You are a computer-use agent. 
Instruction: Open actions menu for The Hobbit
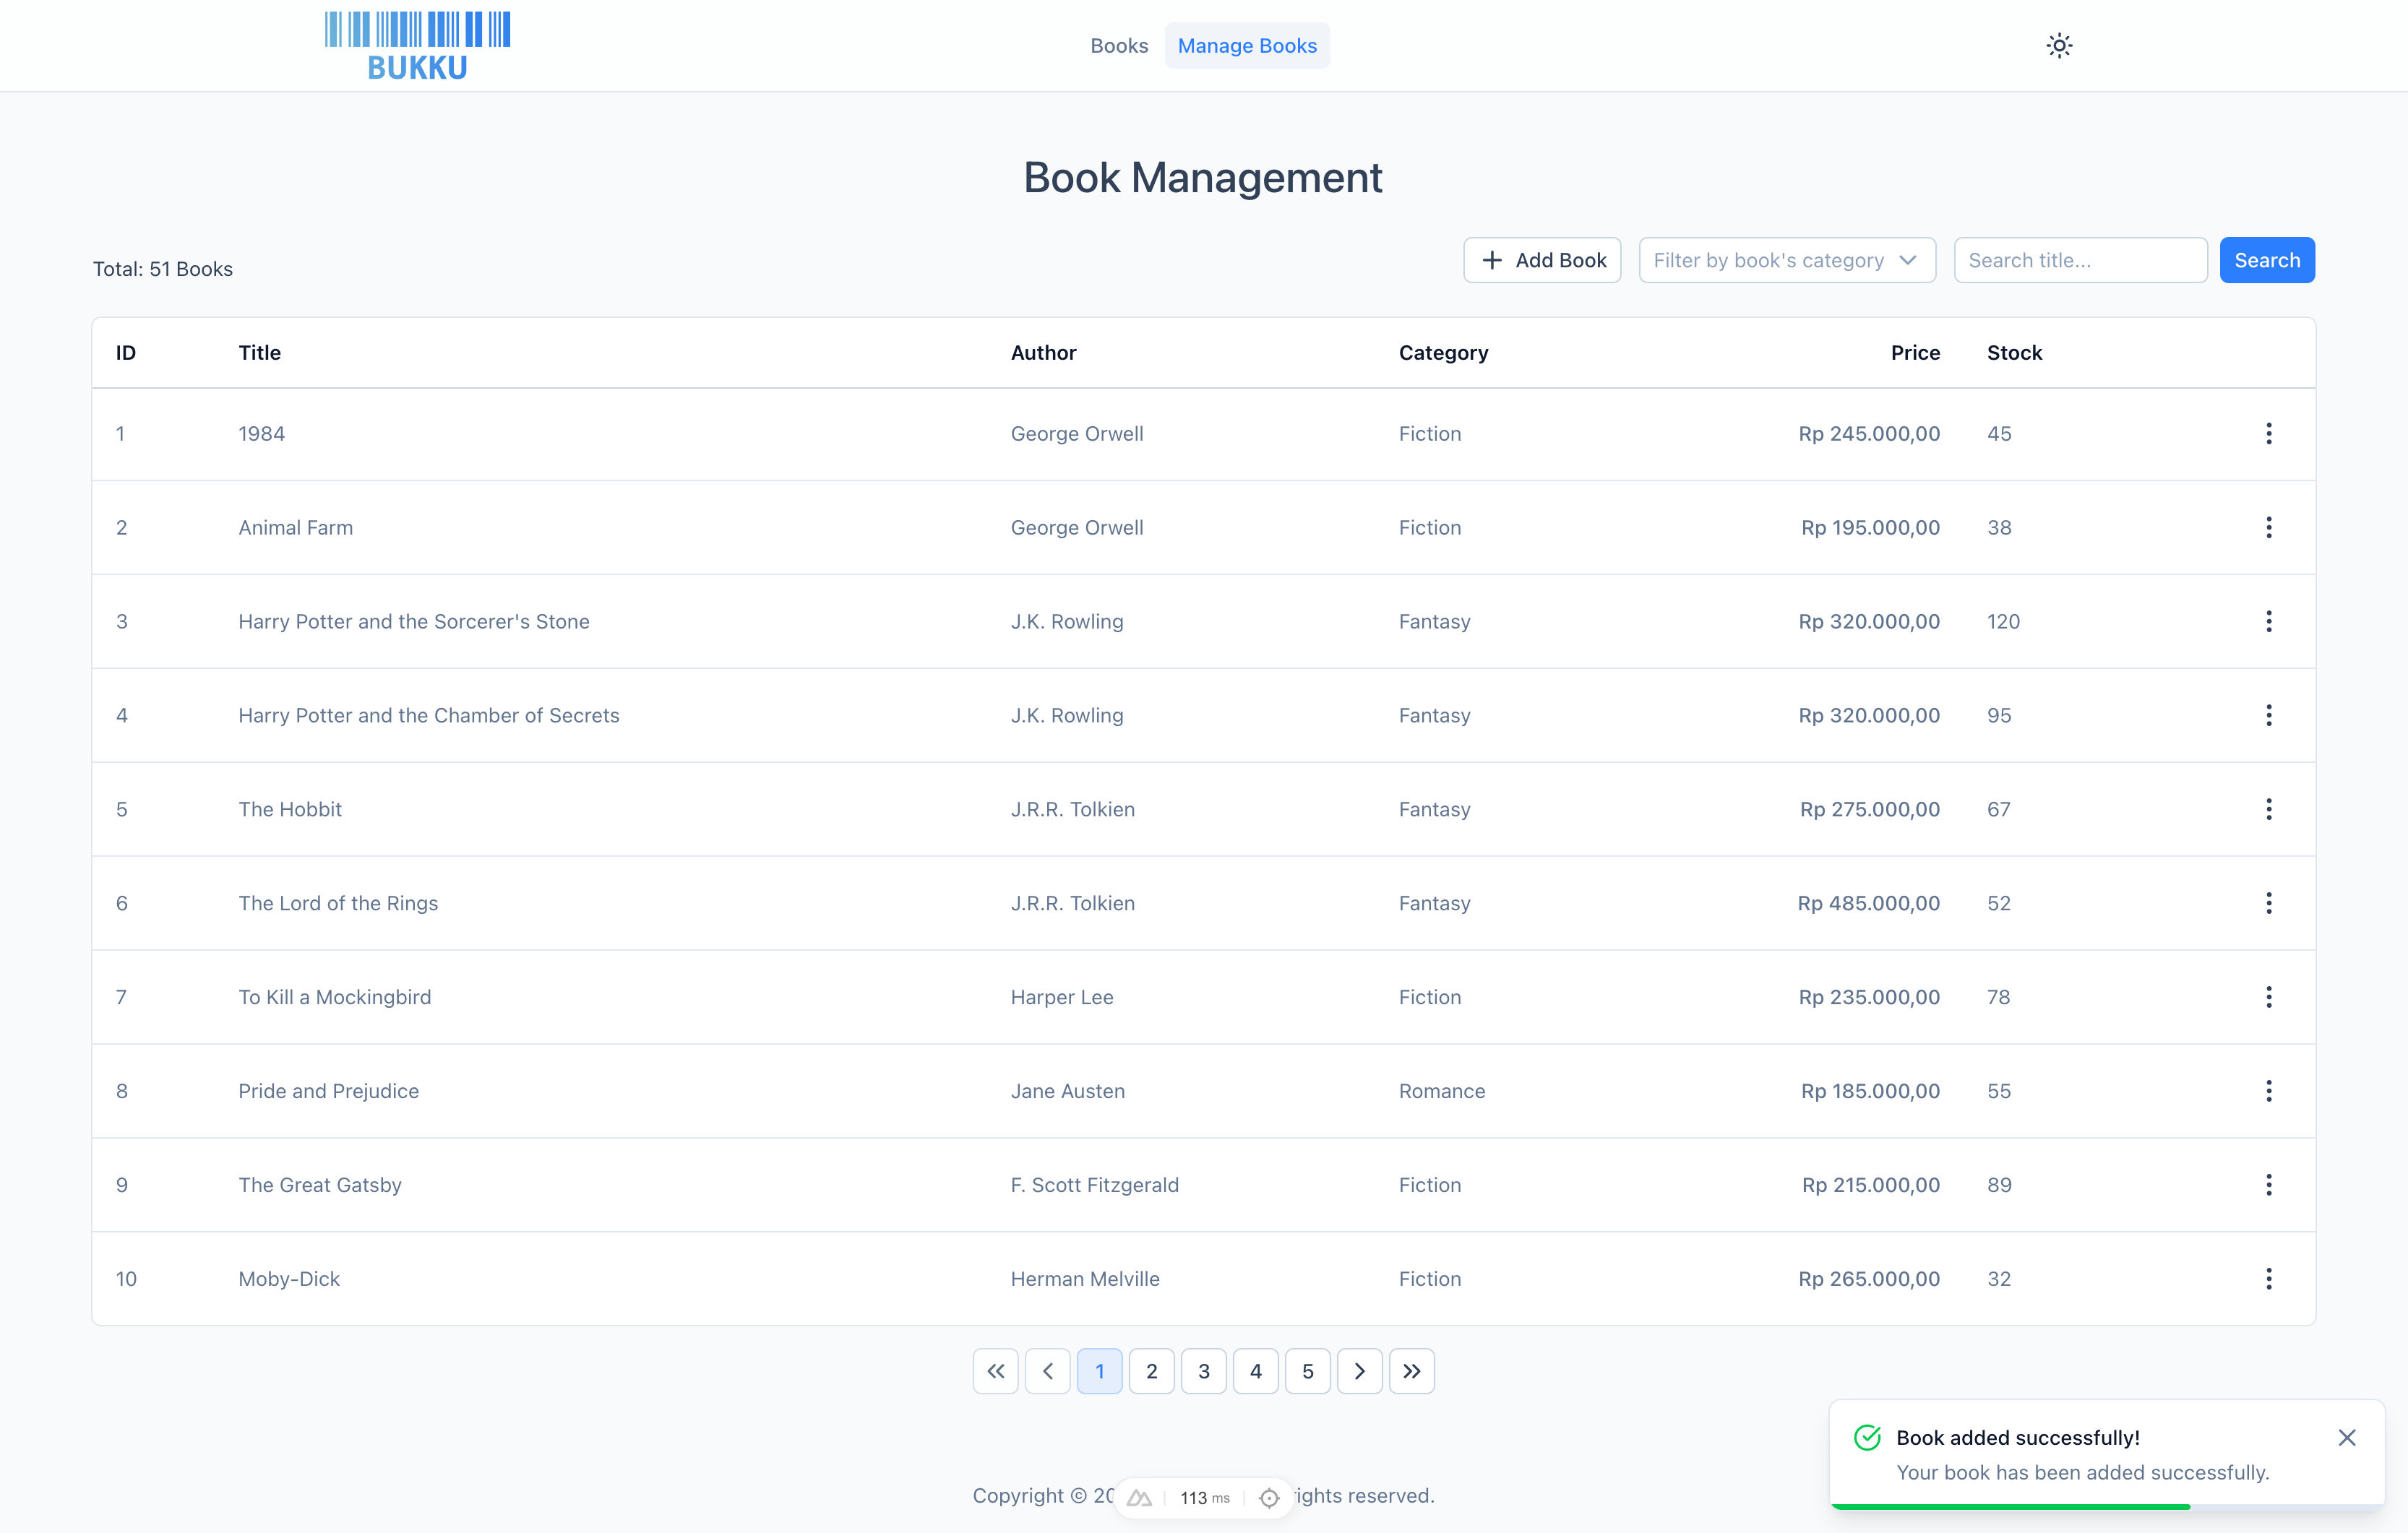[2268, 809]
